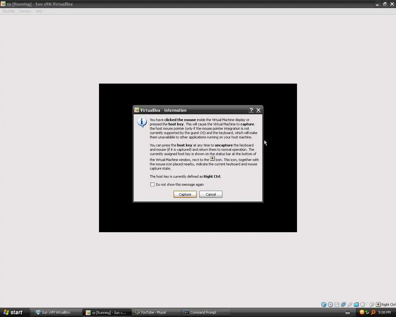
Task: Click the orange magnifier system tray icon
Action: pos(373,312)
